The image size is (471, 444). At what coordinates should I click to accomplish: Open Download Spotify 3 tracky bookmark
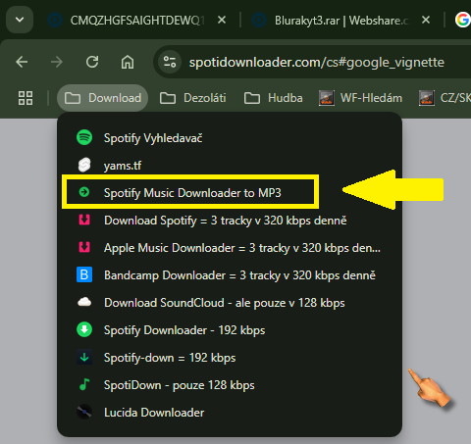click(x=229, y=221)
